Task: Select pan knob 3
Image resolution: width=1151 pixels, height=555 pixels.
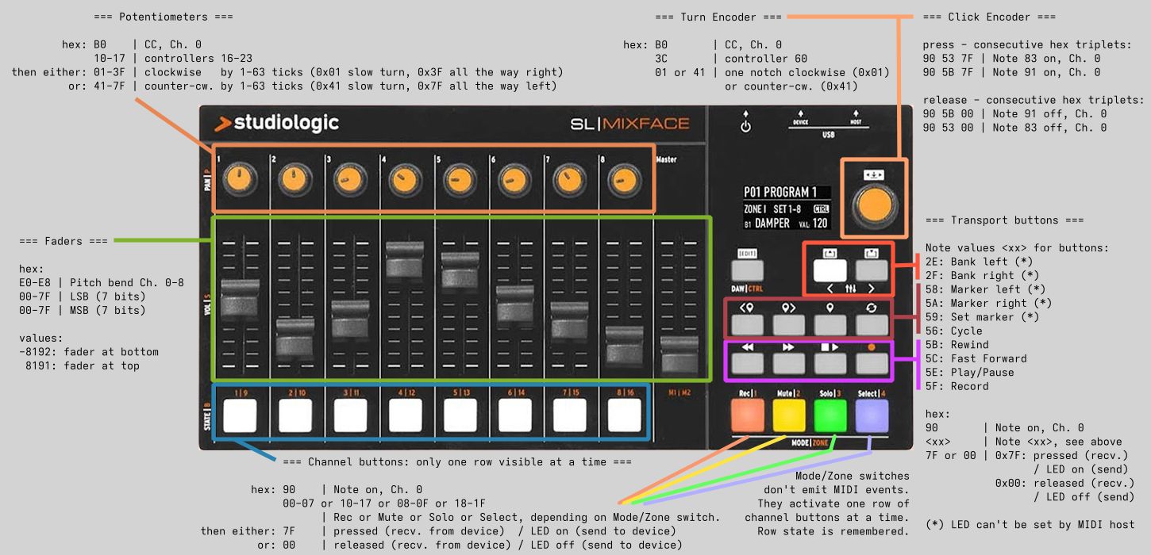Action: click(x=348, y=180)
